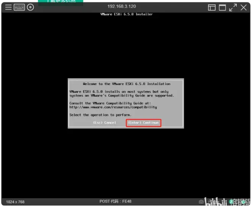This screenshot has height=207, width=252.
Task: Open the virtual keyboard icon
Action: (19, 7)
